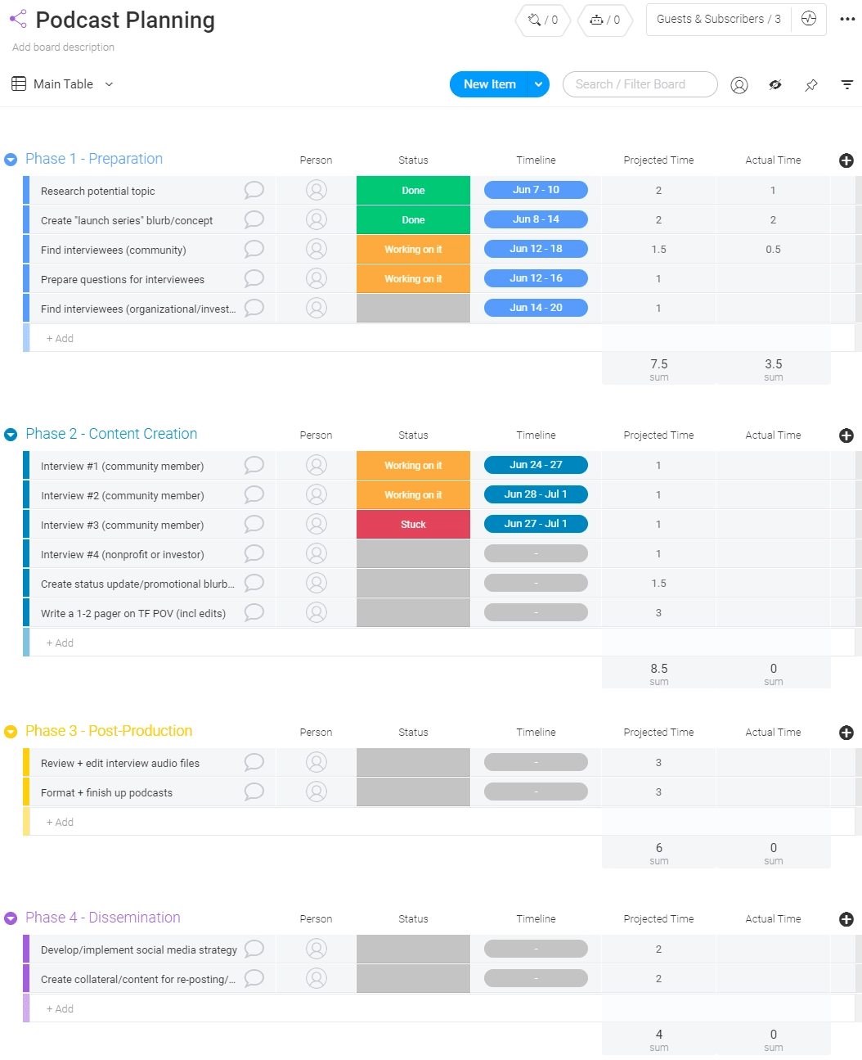Open the New Item dropdown arrow

click(538, 84)
